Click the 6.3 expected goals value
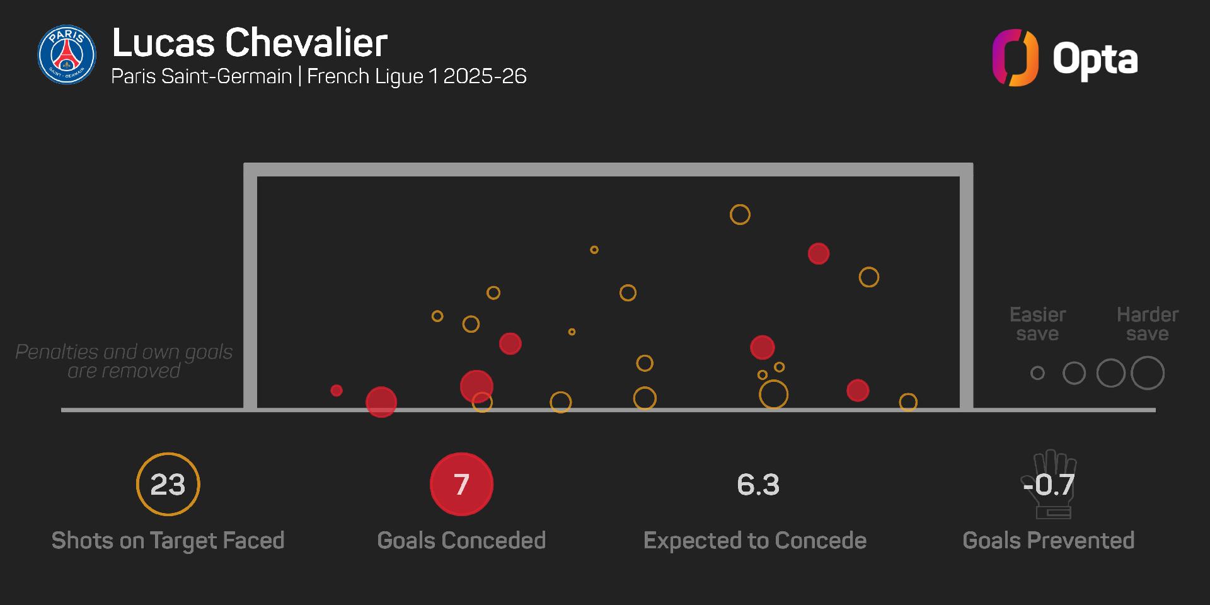The width and height of the screenshot is (1210, 605). point(758,485)
